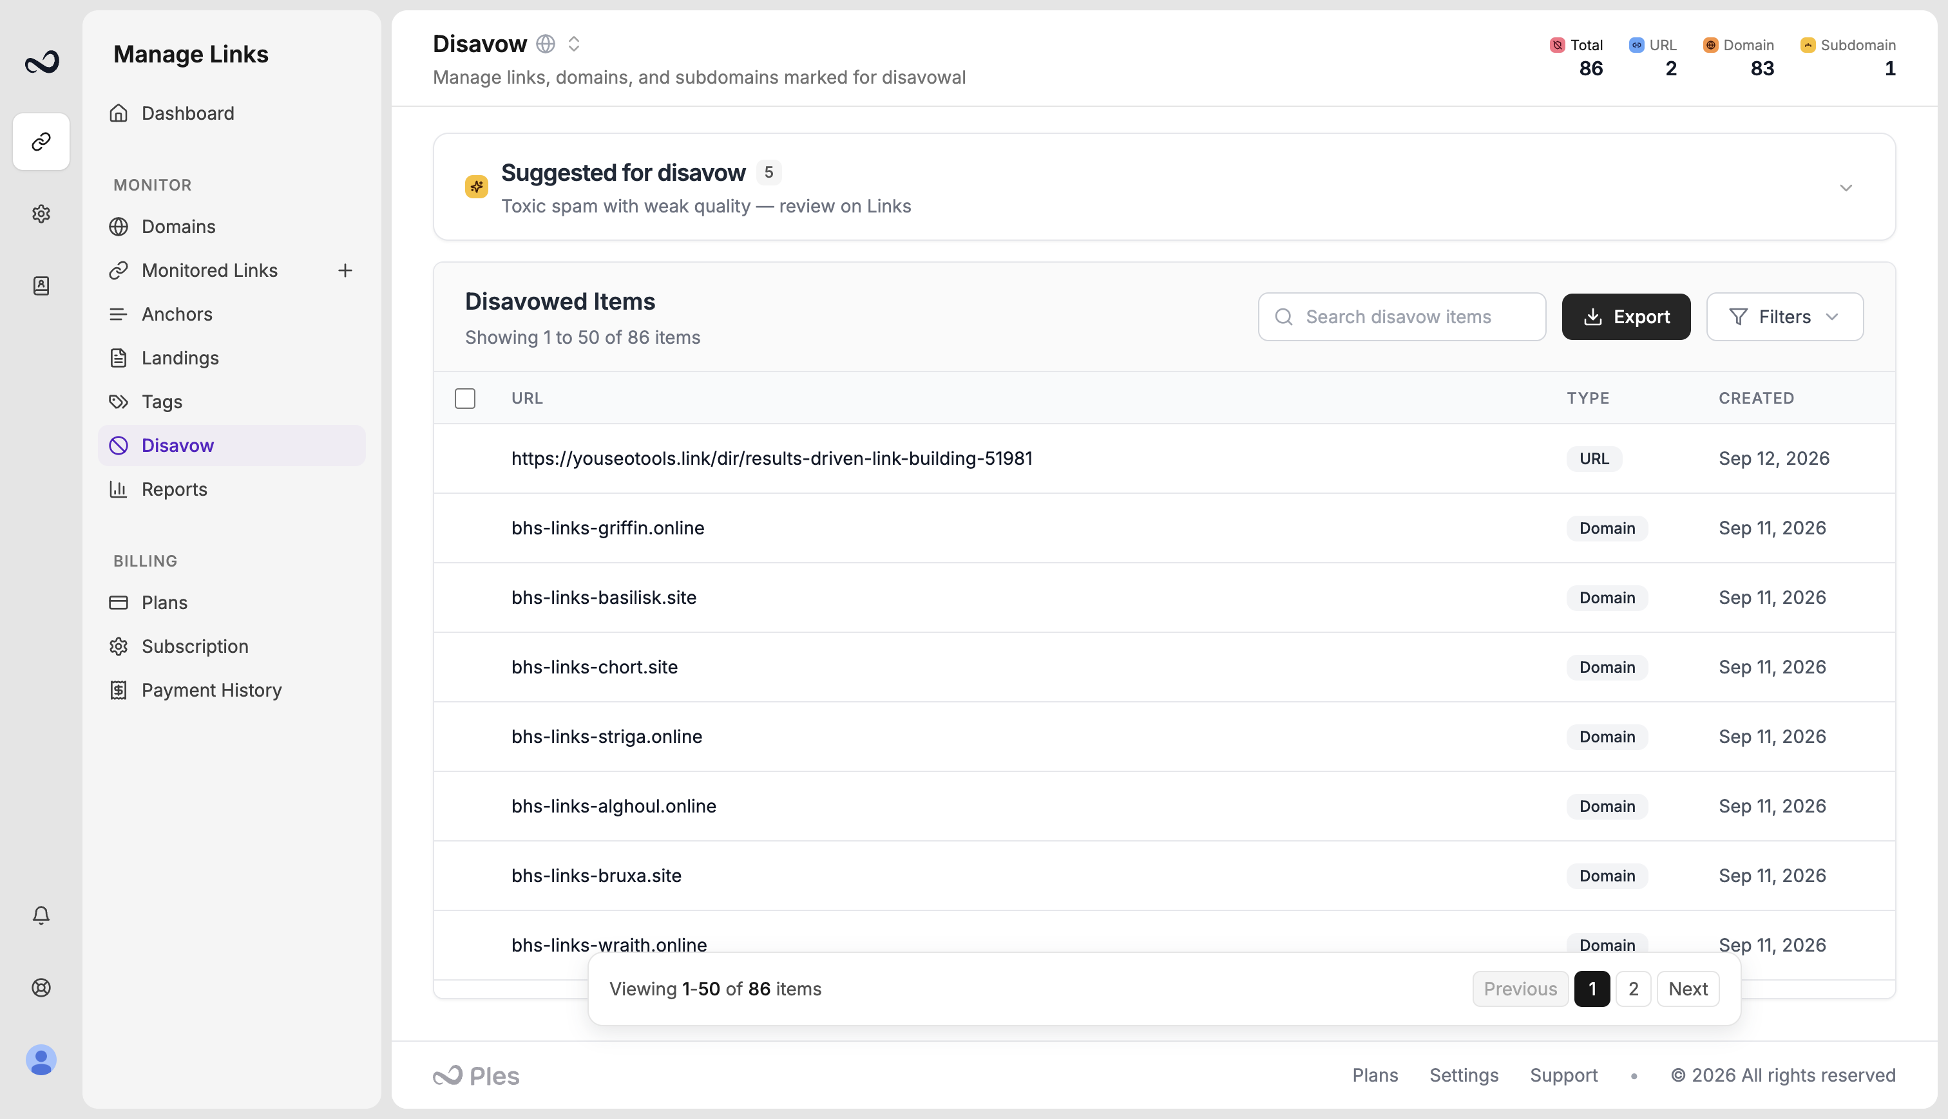Focus the Search disavow items field
This screenshot has width=1948, height=1119.
(1402, 317)
